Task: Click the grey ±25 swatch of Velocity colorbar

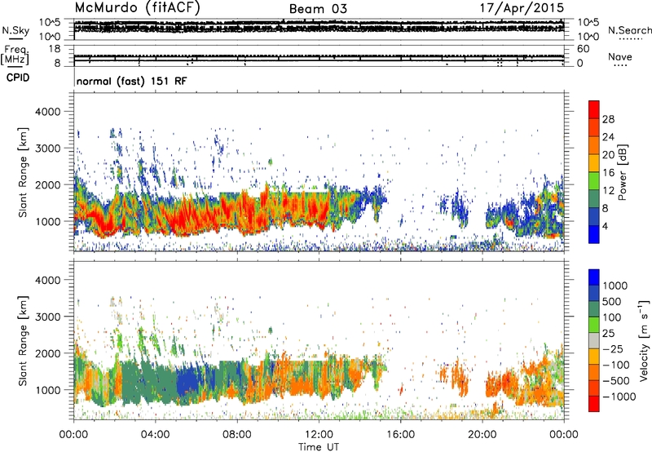Action: pyautogui.click(x=594, y=340)
